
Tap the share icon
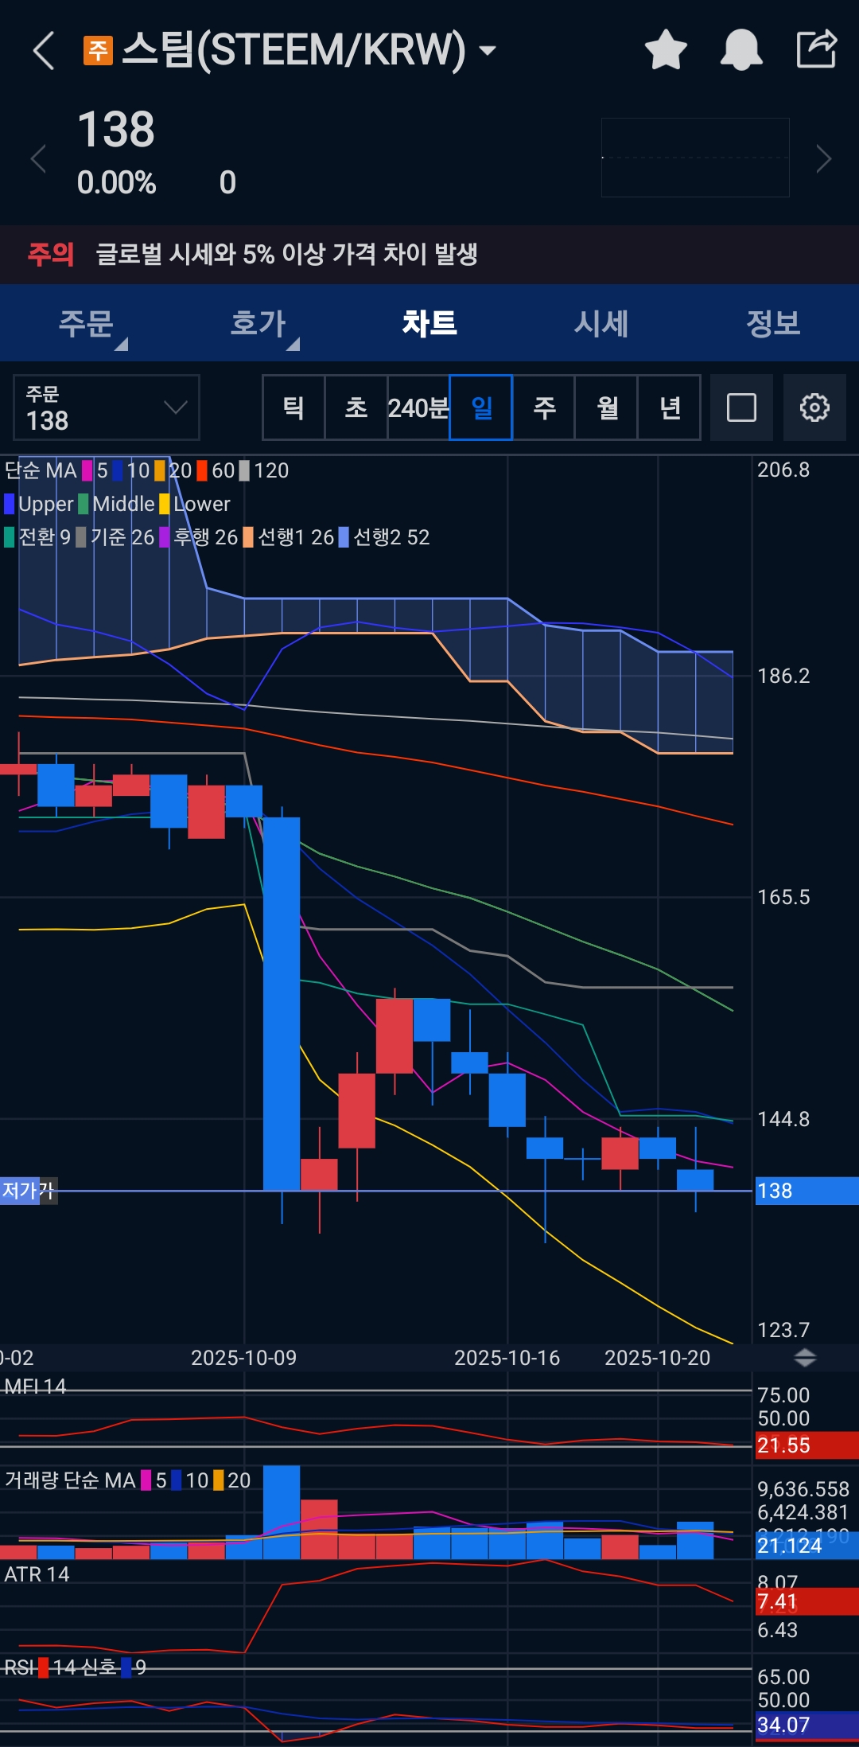pyautogui.click(x=817, y=49)
